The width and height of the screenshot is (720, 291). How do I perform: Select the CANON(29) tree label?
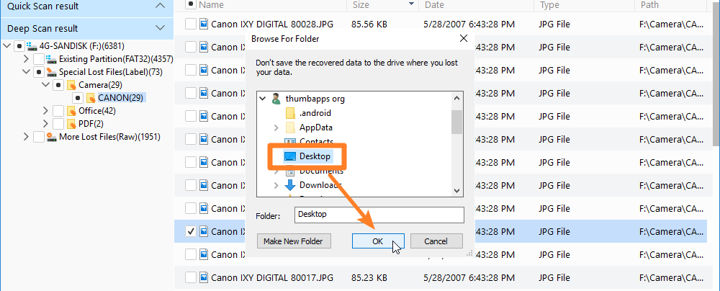(x=121, y=97)
